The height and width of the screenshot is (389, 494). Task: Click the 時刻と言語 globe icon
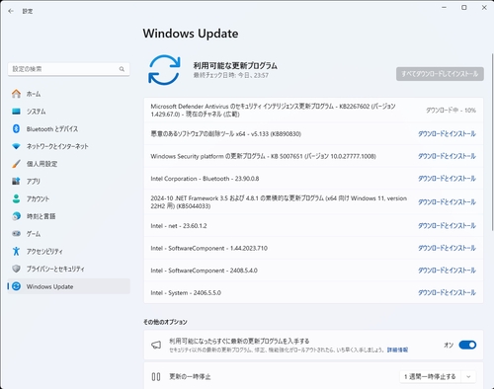click(16, 216)
